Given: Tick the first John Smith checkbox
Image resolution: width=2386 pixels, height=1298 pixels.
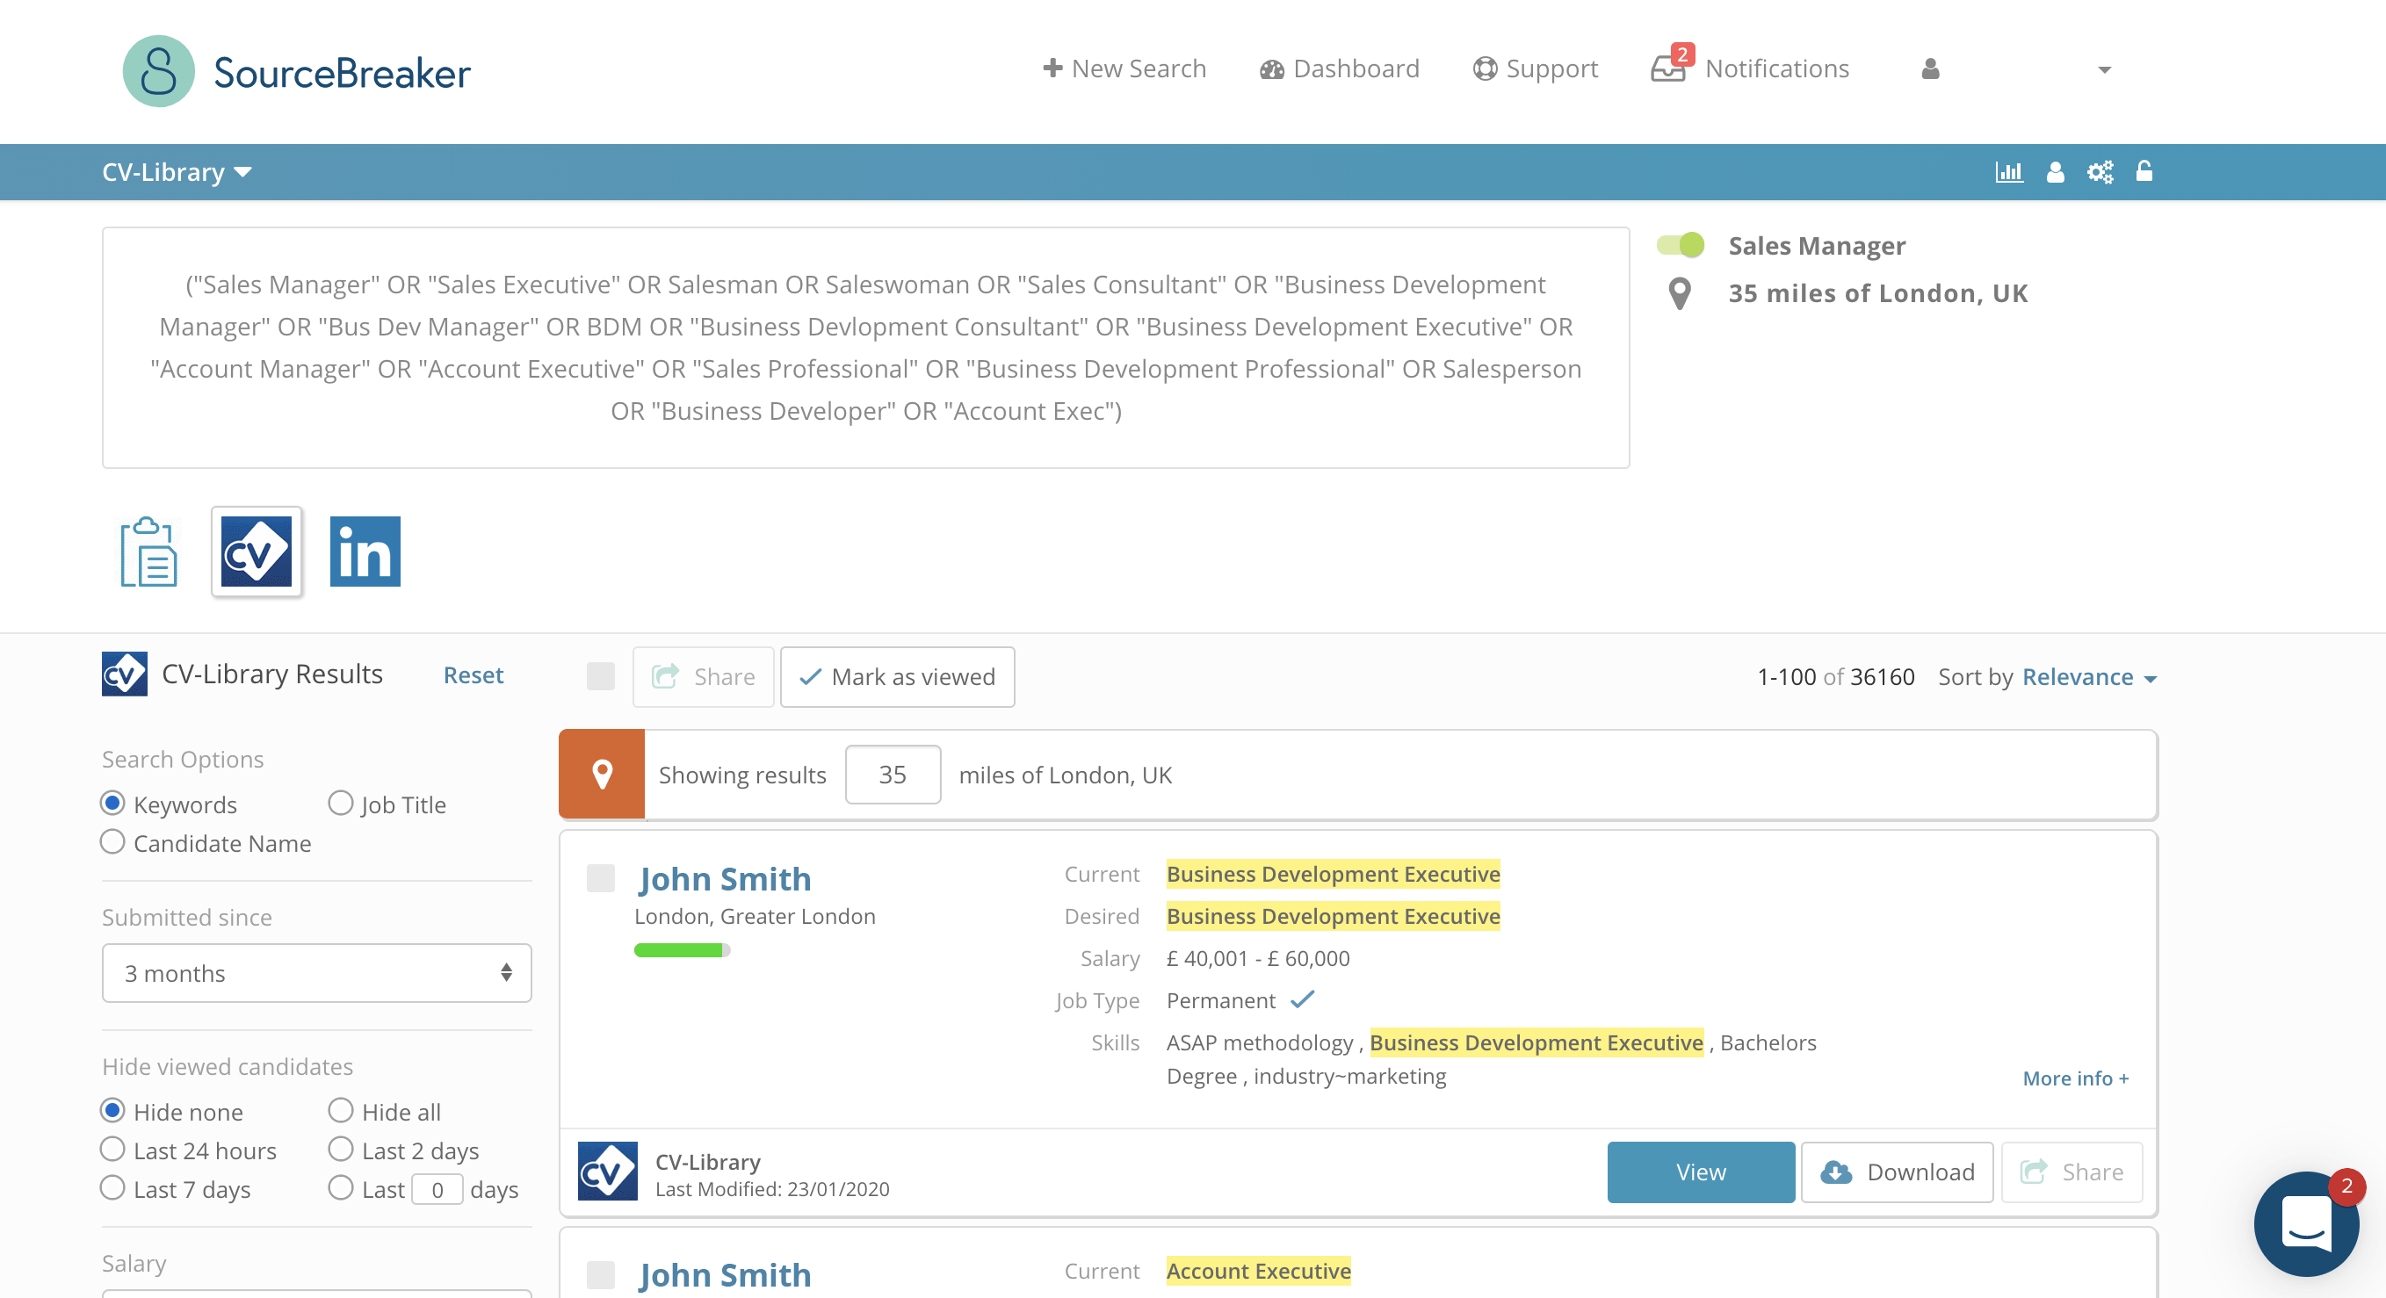Looking at the screenshot, I should coord(601,878).
